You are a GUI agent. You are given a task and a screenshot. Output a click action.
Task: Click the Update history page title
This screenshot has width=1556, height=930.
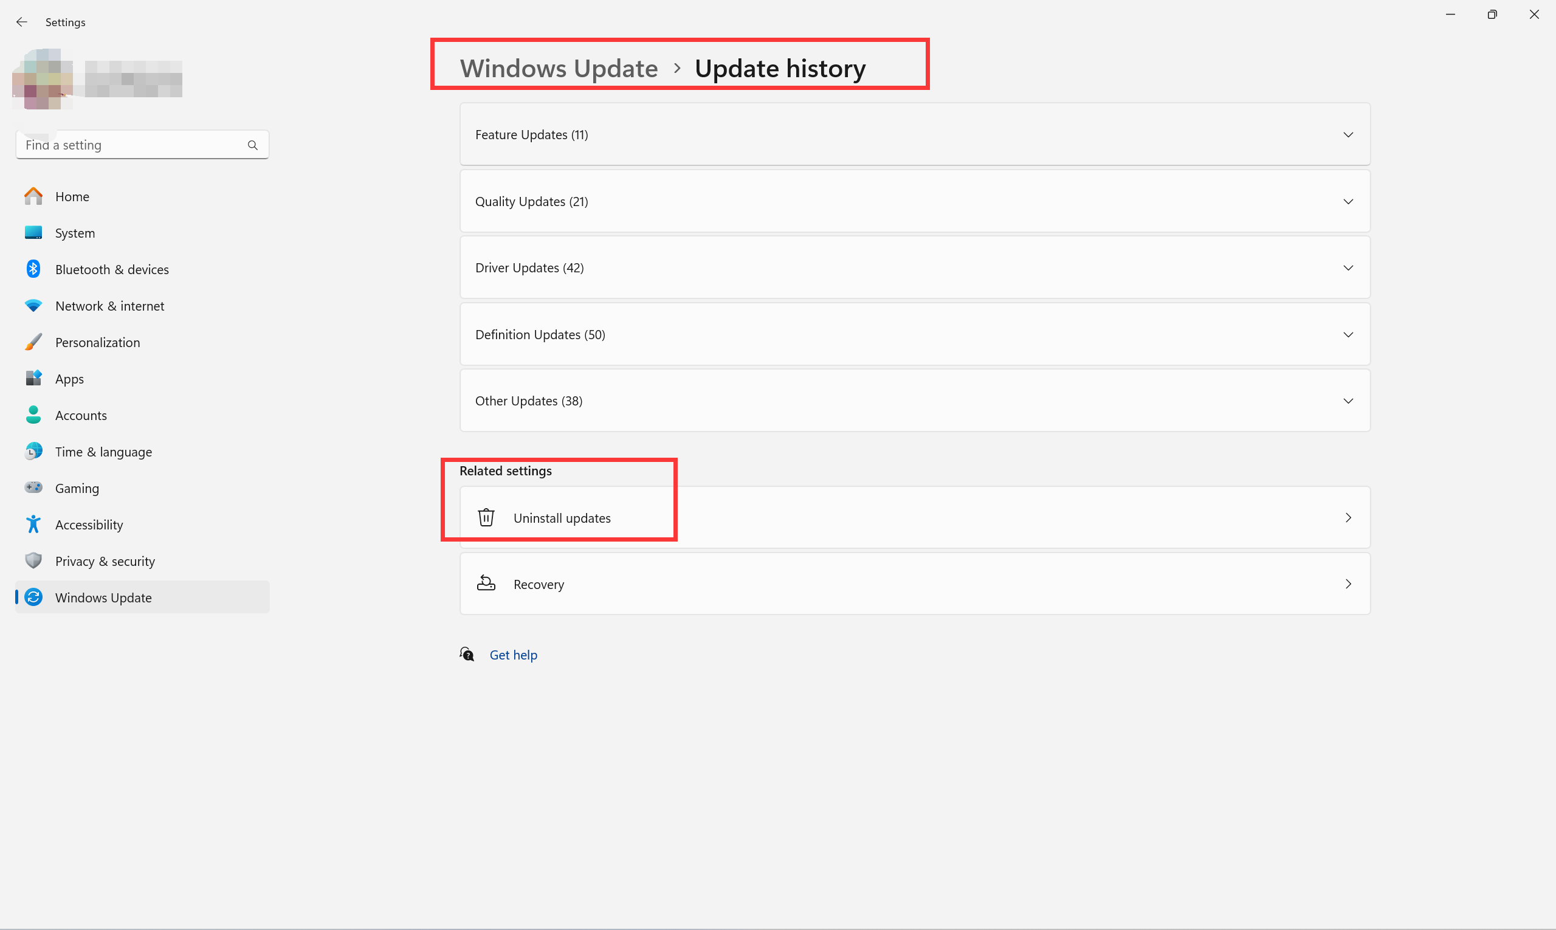pos(780,67)
